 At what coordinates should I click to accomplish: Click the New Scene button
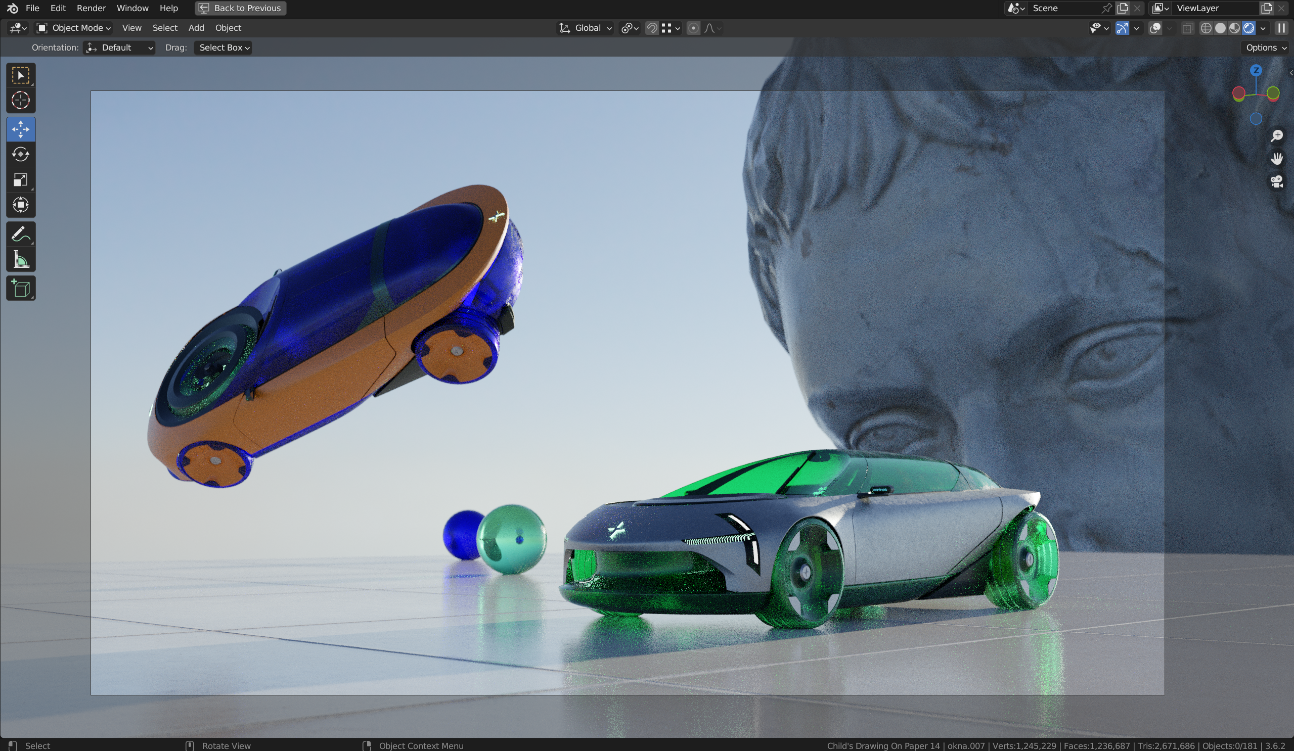tap(1123, 8)
